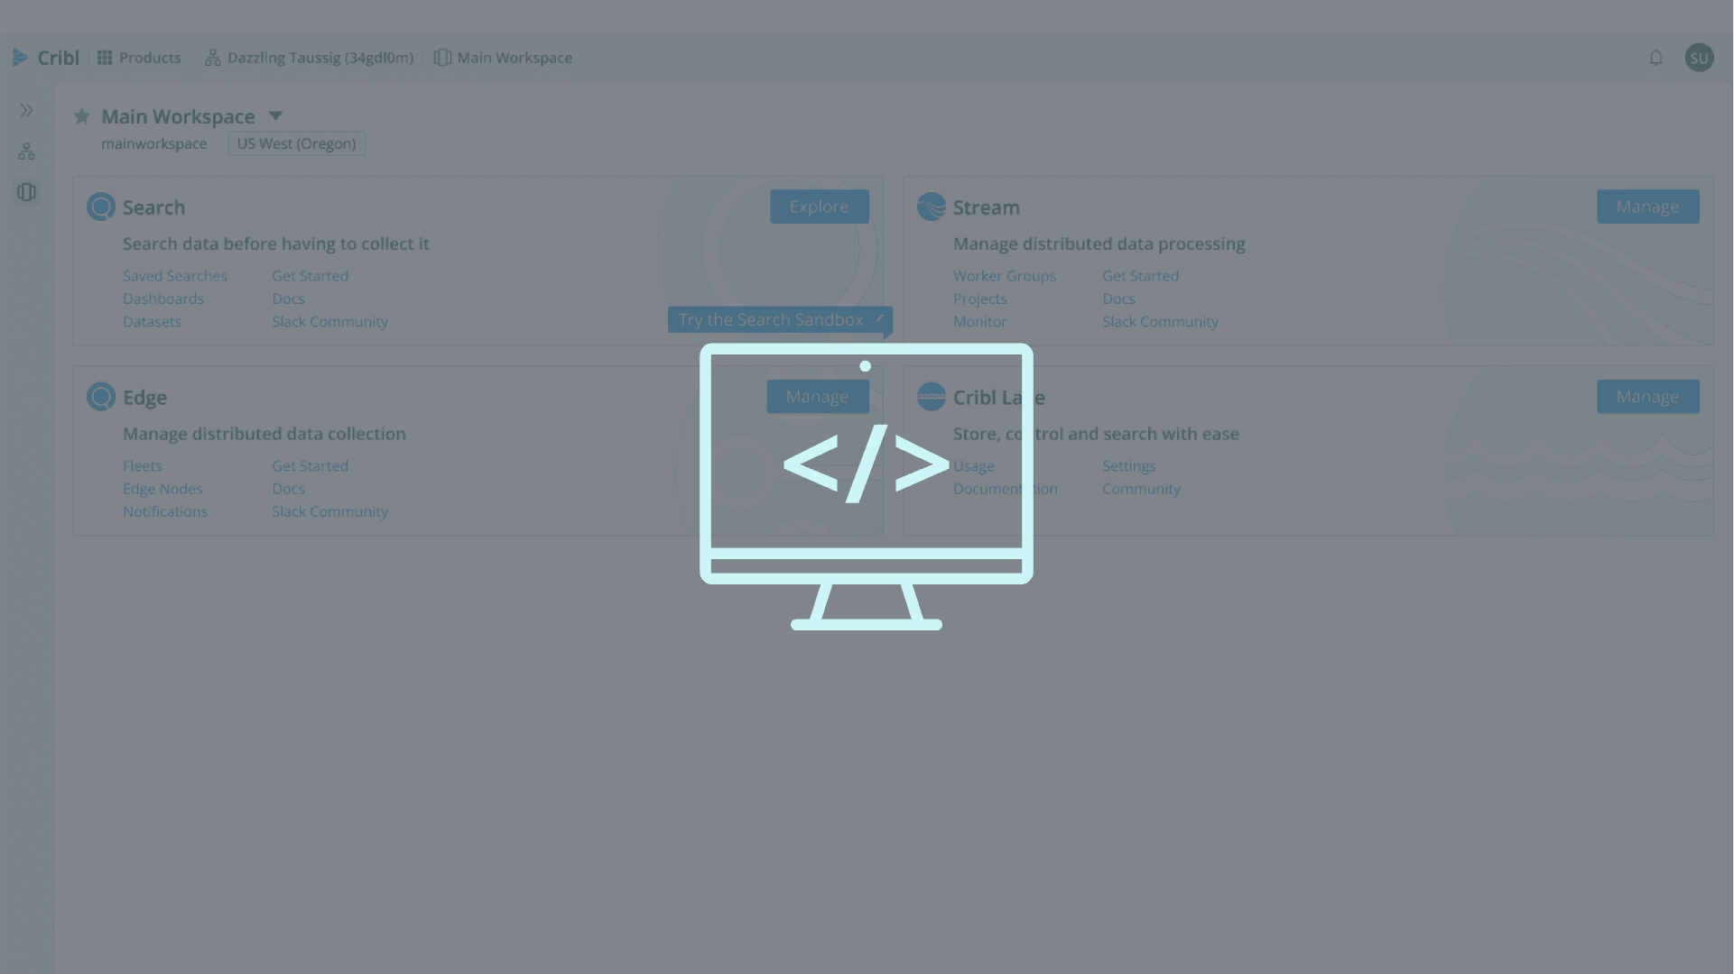Image resolution: width=1734 pixels, height=974 pixels.
Task: Click the Search card heading
Action: coord(153,207)
